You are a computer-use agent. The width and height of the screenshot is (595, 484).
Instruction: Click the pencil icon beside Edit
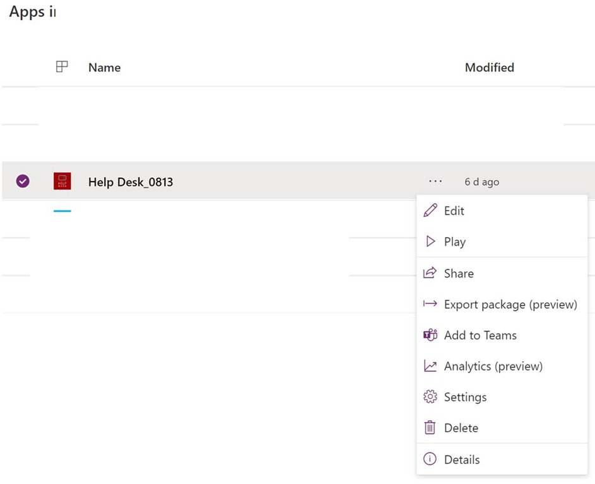pyautogui.click(x=430, y=211)
